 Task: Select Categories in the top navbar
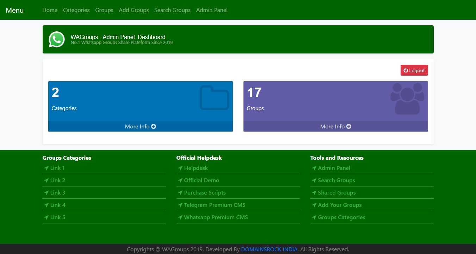76,10
